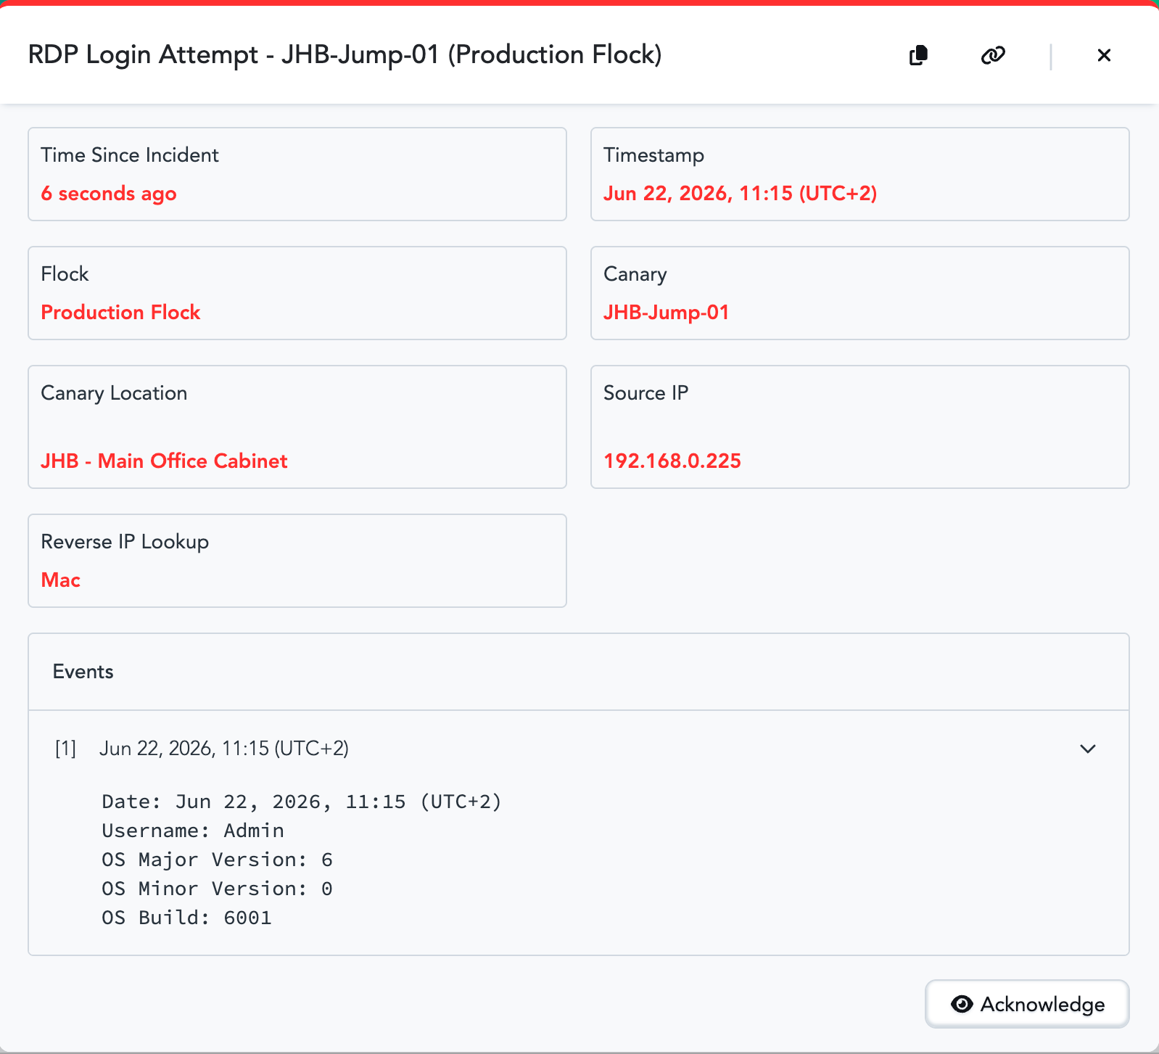
Task: Click the eye icon in Acknowledge
Action: 962,1004
